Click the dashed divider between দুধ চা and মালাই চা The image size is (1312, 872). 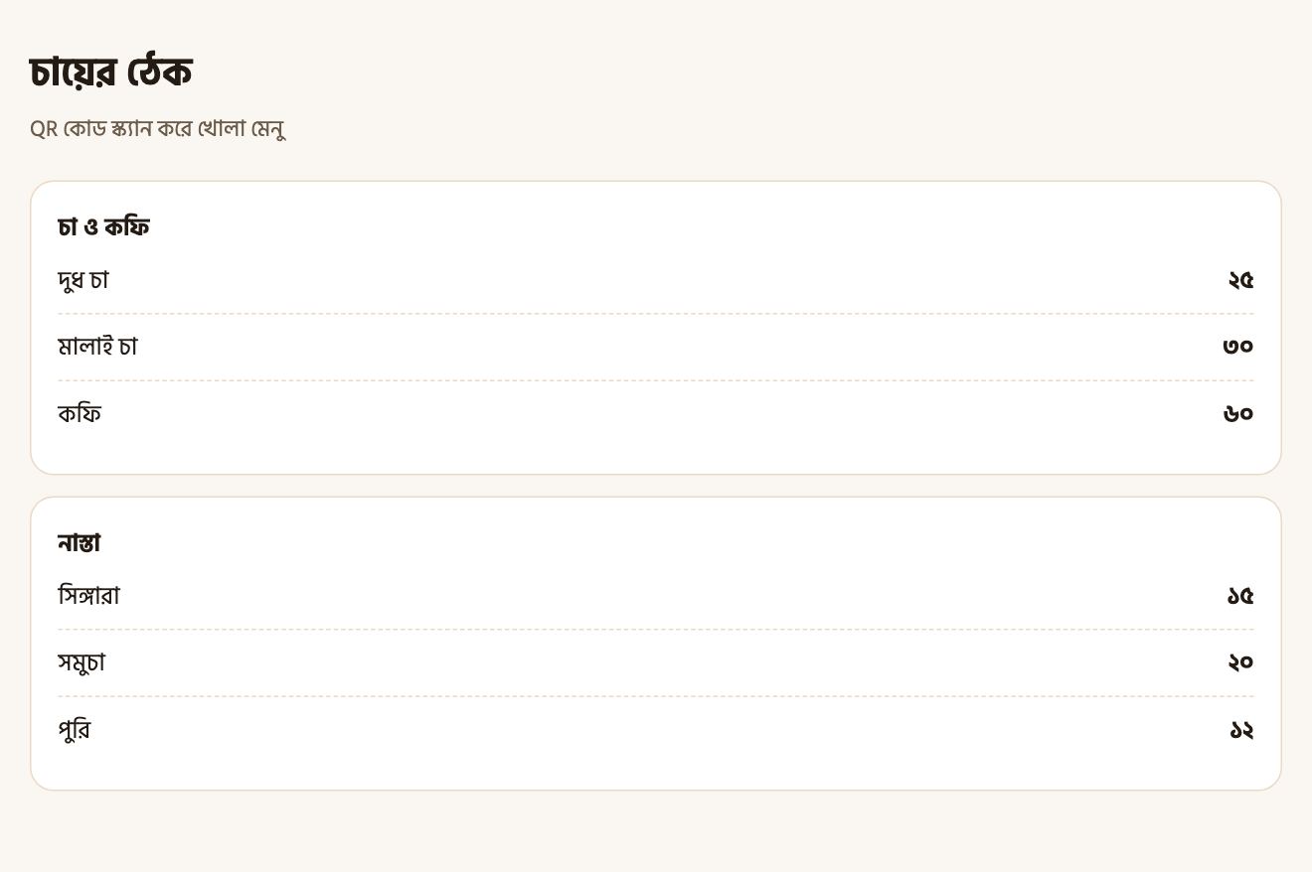pyautogui.click(x=656, y=314)
